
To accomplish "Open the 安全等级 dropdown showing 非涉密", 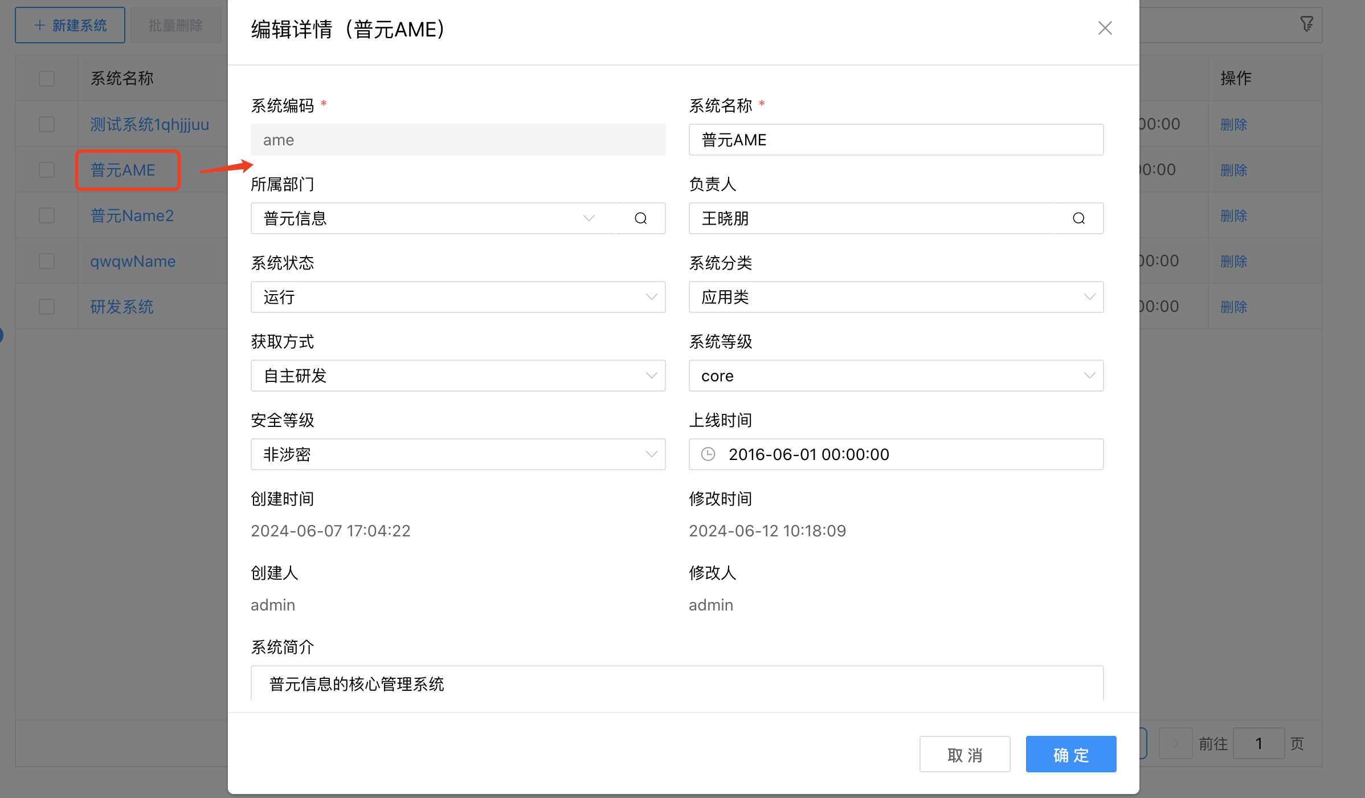I will (651, 454).
